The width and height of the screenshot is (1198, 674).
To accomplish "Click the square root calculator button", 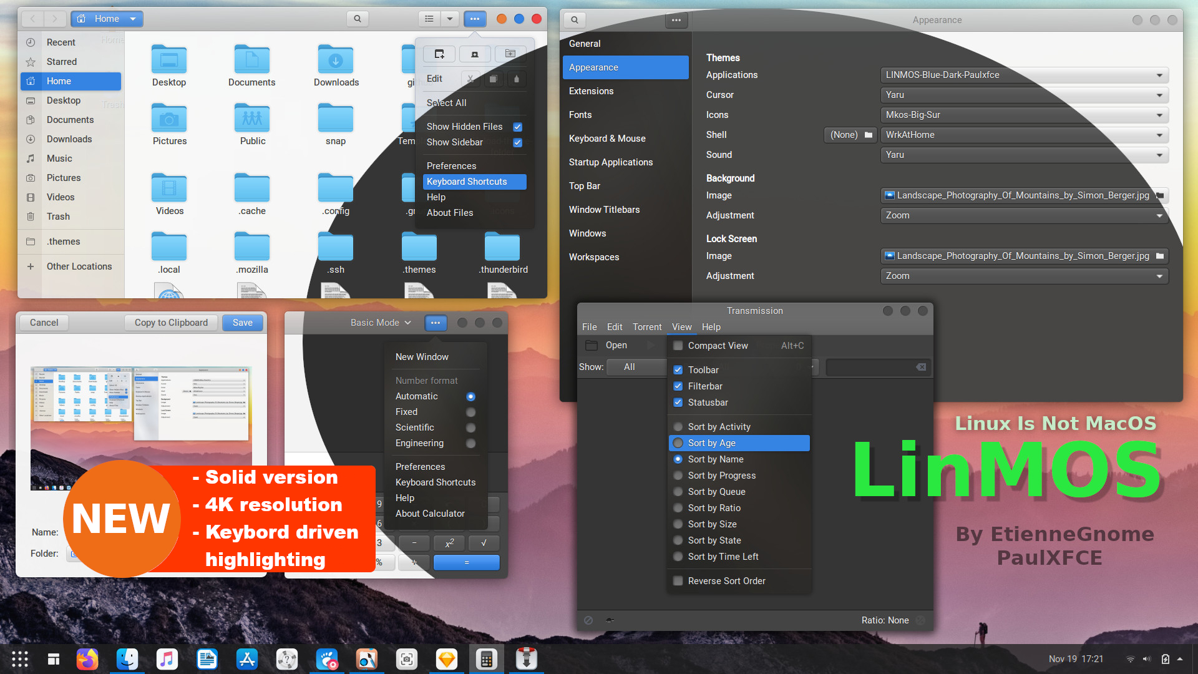I will 484,543.
